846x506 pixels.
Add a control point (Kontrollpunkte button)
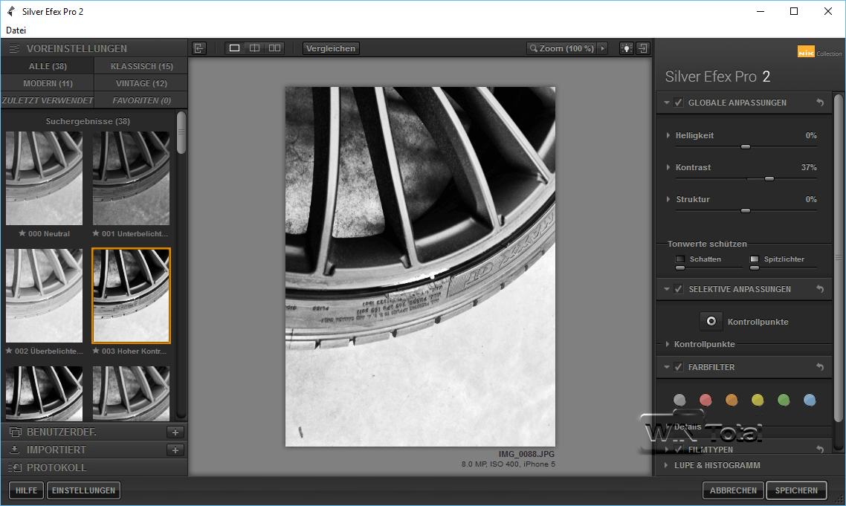711,321
